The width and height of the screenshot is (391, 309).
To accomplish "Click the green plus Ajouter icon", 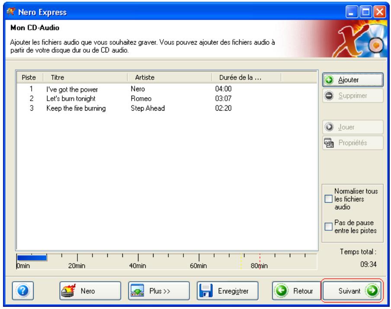I will (x=329, y=80).
